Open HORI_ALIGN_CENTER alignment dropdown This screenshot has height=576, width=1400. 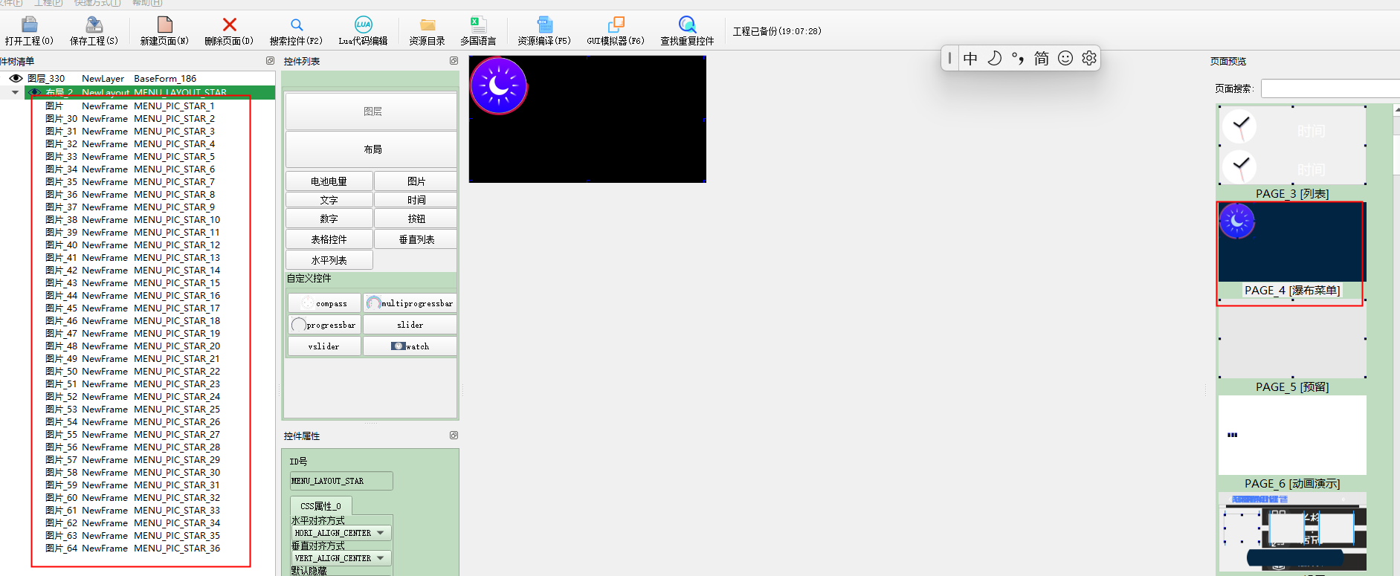(381, 533)
